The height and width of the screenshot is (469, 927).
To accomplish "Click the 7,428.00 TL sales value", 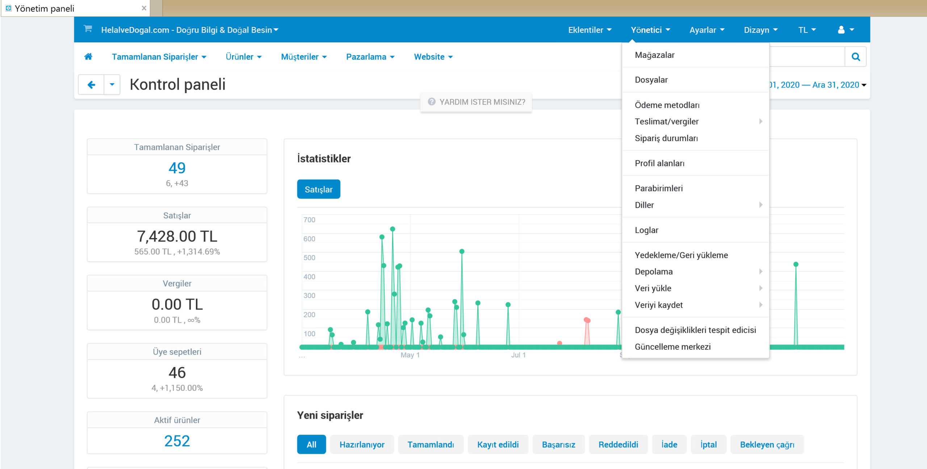I will [177, 236].
